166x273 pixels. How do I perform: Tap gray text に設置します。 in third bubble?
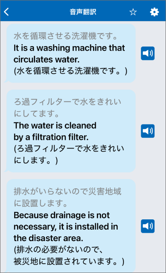(40, 203)
